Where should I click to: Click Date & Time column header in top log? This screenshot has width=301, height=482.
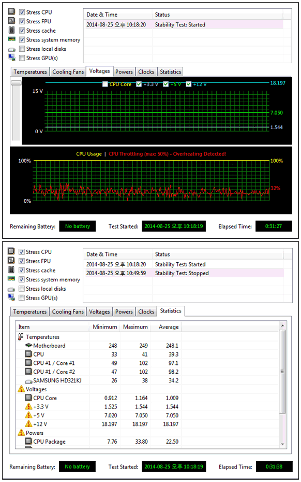(118, 15)
